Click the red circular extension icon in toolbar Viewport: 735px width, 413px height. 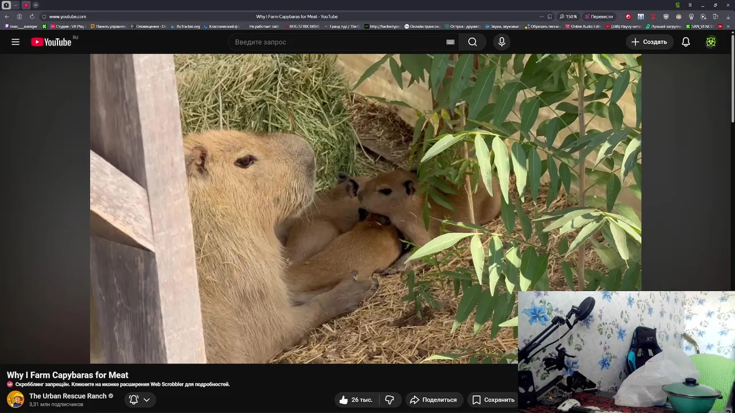(x=628, y=17)
